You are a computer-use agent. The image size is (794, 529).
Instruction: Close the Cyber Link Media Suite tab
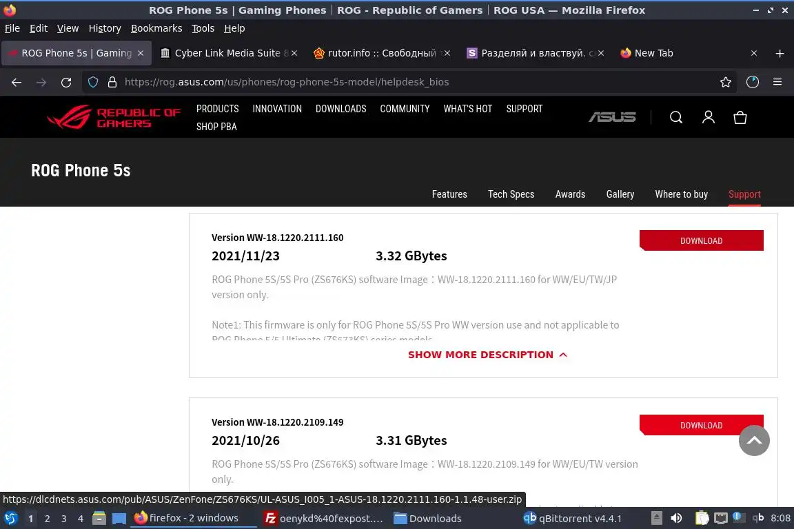coord(294,53)
